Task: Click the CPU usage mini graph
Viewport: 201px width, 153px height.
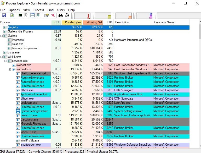Action: (82, 16)
